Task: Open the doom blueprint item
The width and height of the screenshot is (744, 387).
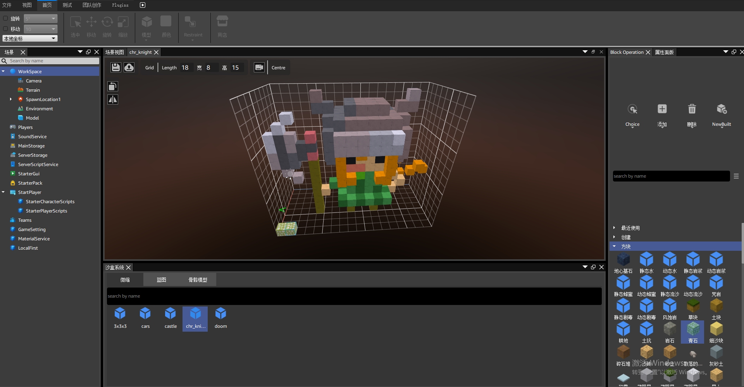Action: click(220, 319)
